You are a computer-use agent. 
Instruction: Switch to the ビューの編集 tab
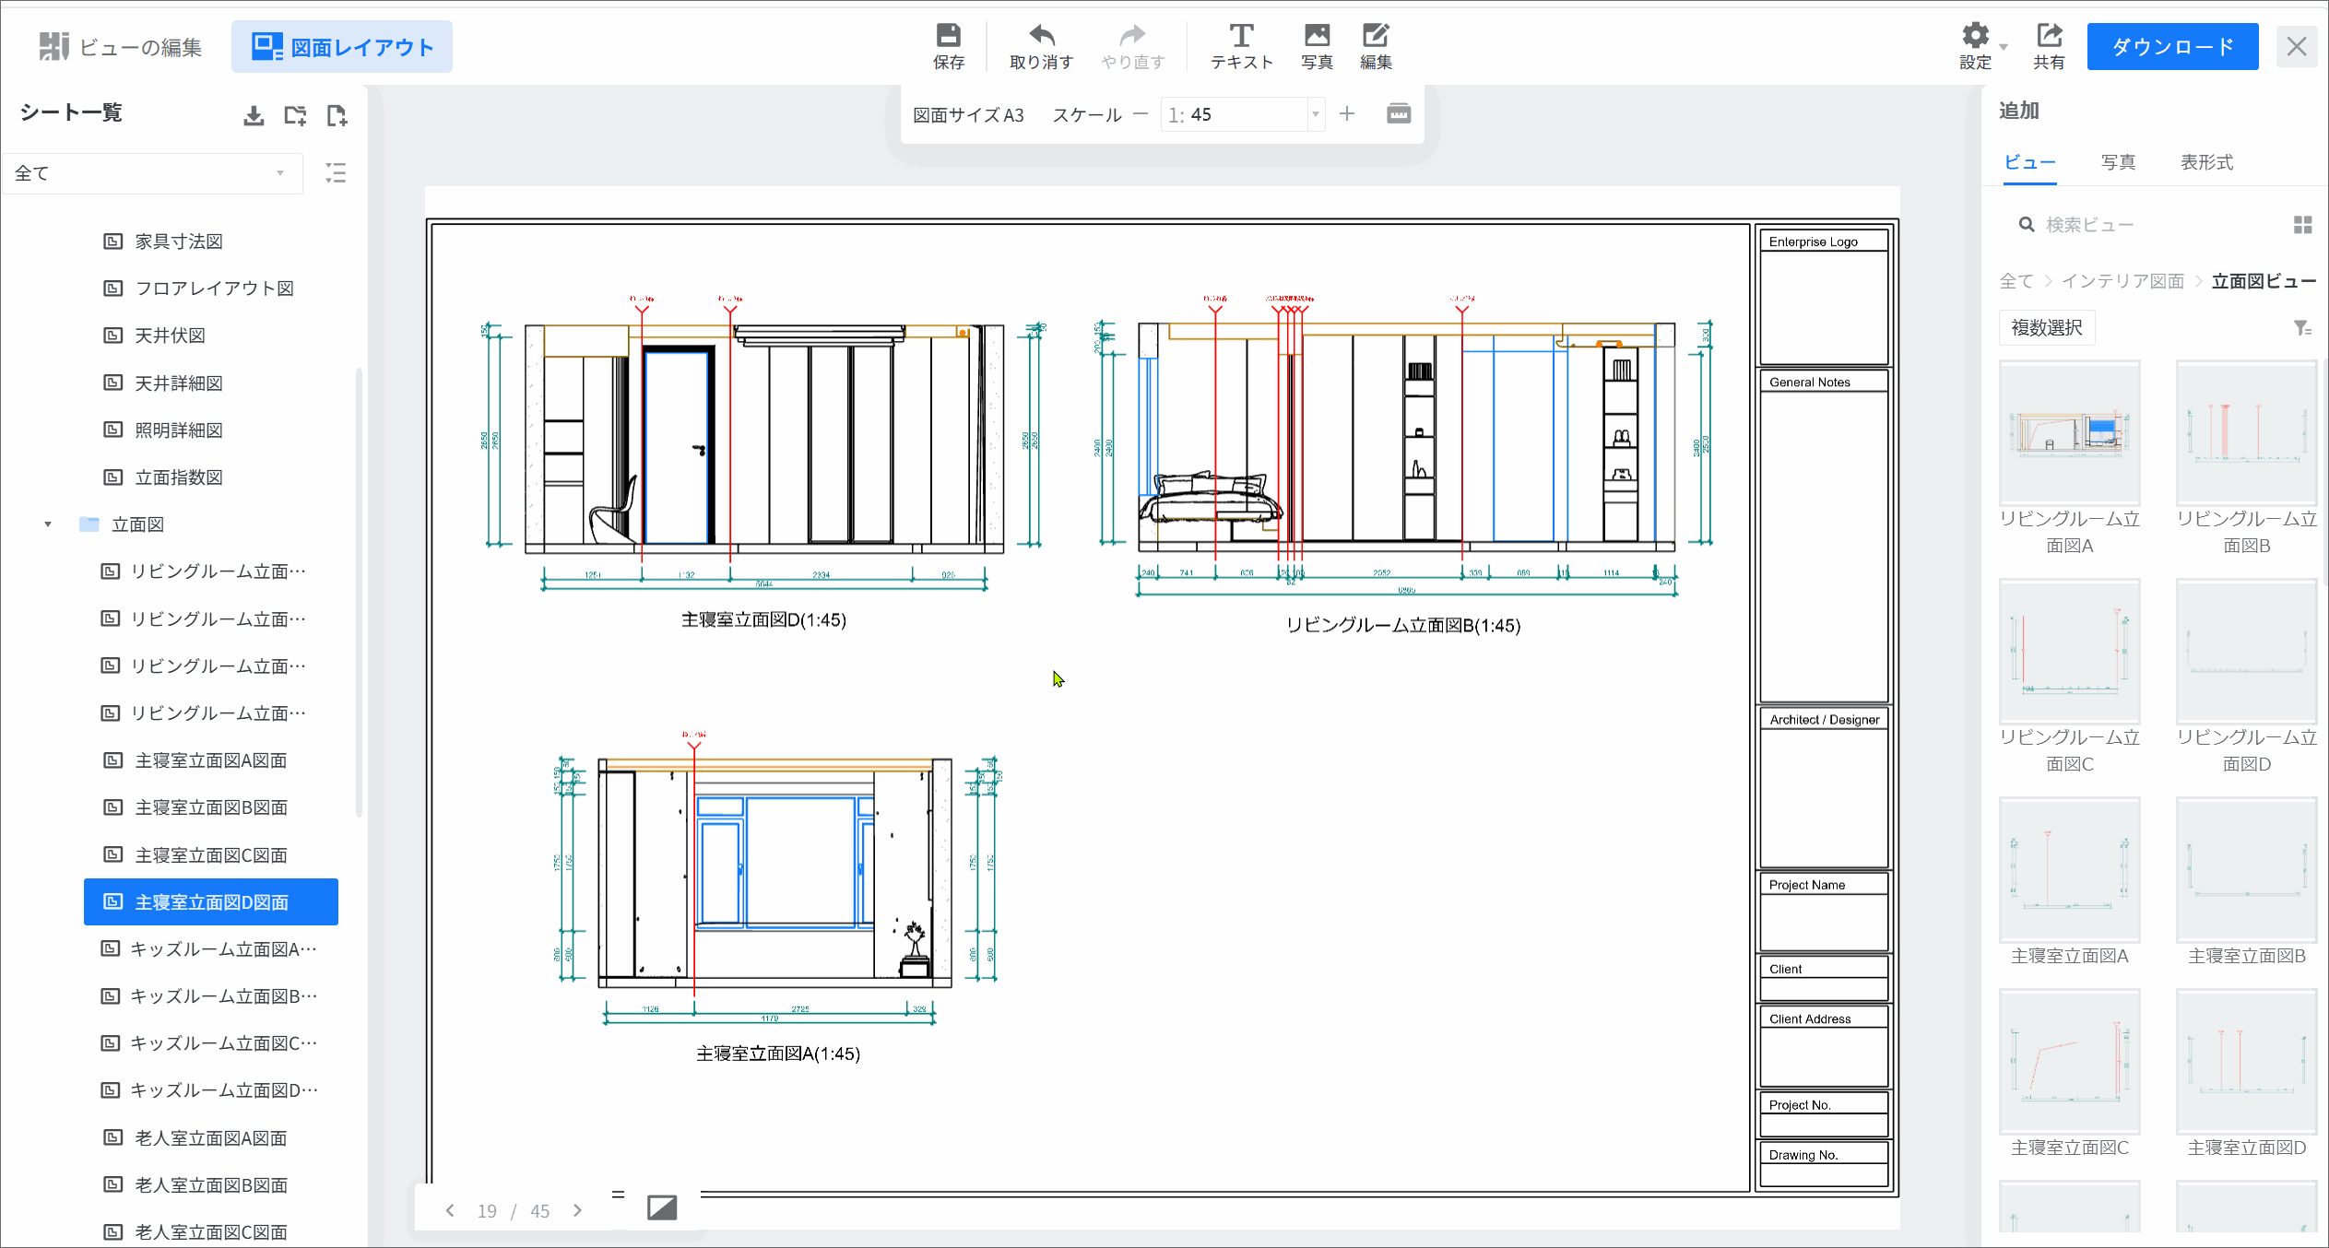click(121, 47)
